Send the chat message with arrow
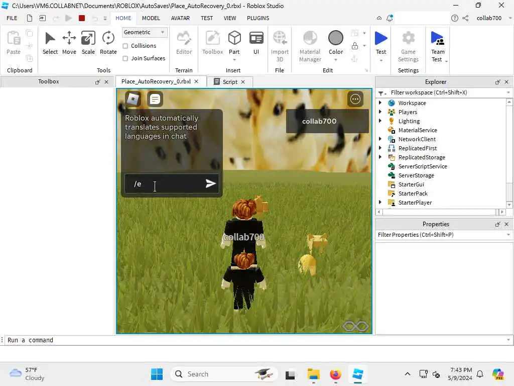 tap(210, 183)
